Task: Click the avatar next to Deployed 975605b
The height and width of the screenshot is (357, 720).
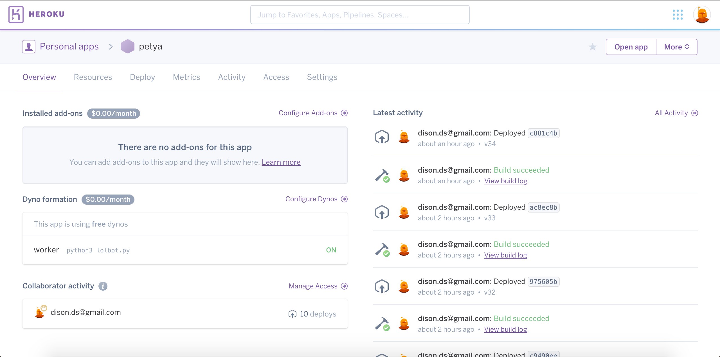Action: [x=404, y=286]
